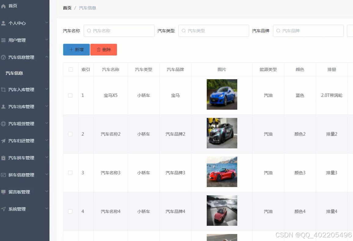Click the card icon beside 拼车信息管理
Viewport: 353px width, 241px height.
click(3, 175)
